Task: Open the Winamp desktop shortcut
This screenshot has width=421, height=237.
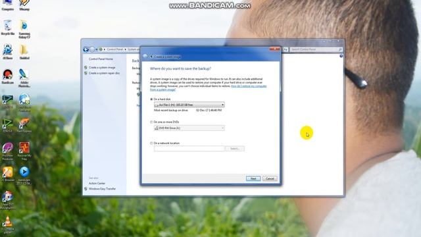Action: (x=24, y=5)
